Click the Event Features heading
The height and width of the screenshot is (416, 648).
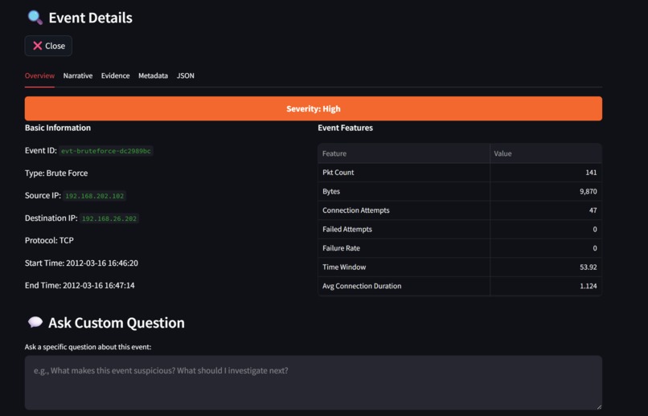345,128
